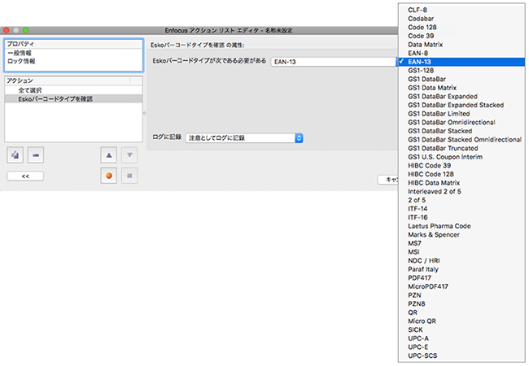Choose MicroPDF417 from barcode menu

[x=461, y=286]
